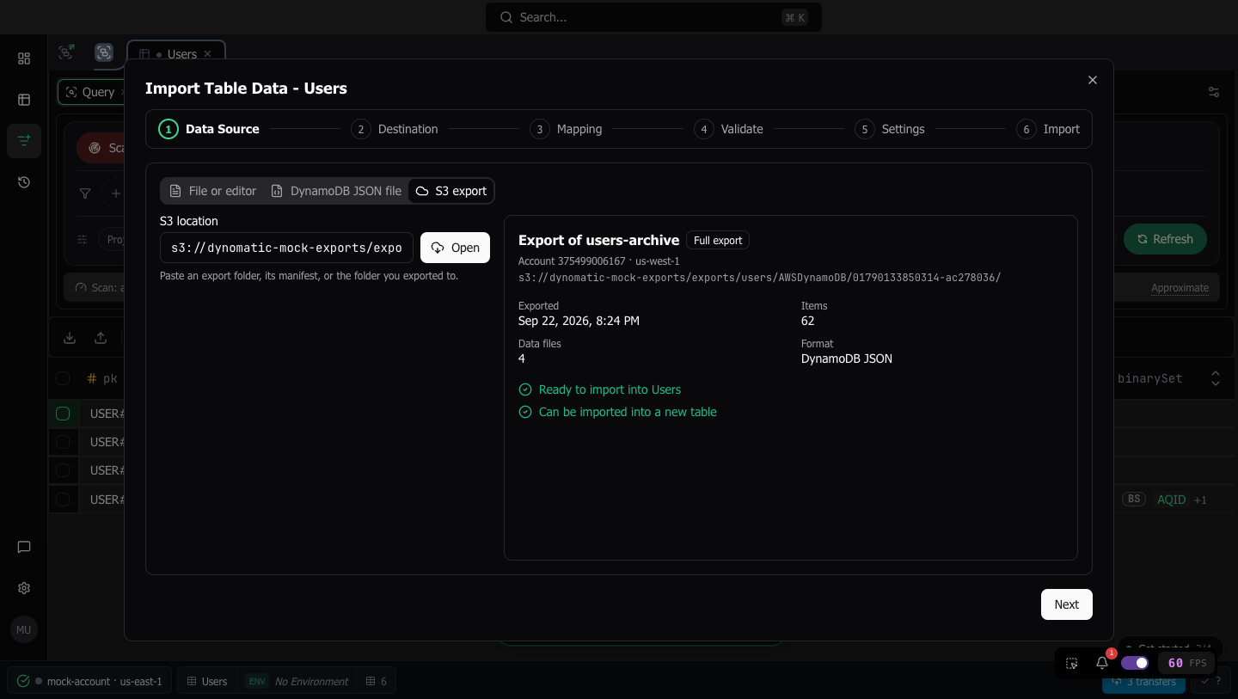Click the 3 transfers button
Viewport: 1238px width, 699px height.
(1143, 682)
